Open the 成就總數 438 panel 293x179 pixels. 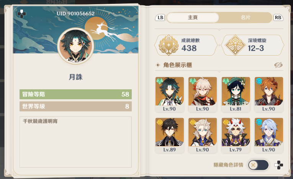click(186, 45)
